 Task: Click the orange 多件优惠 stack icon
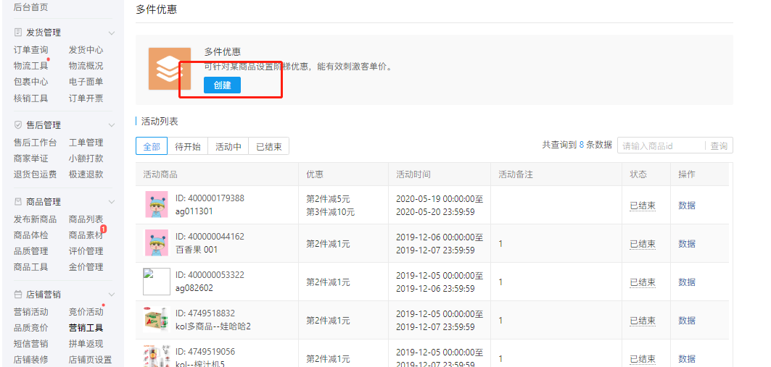click(170, 69)
